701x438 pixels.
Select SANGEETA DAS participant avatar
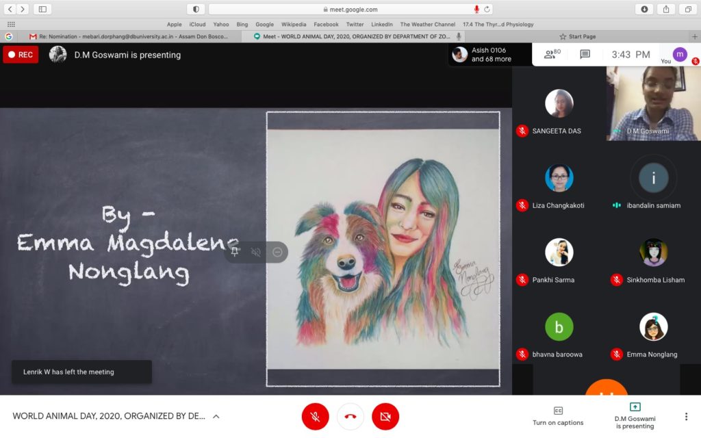[559, 103]
